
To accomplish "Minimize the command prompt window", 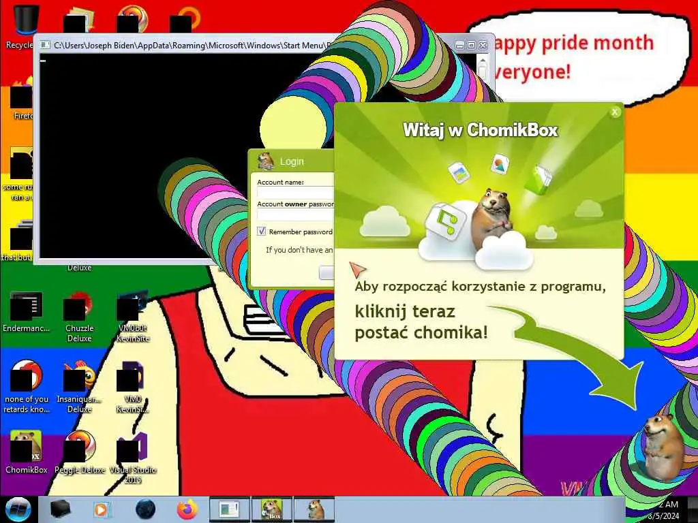I will pos(460,46).
